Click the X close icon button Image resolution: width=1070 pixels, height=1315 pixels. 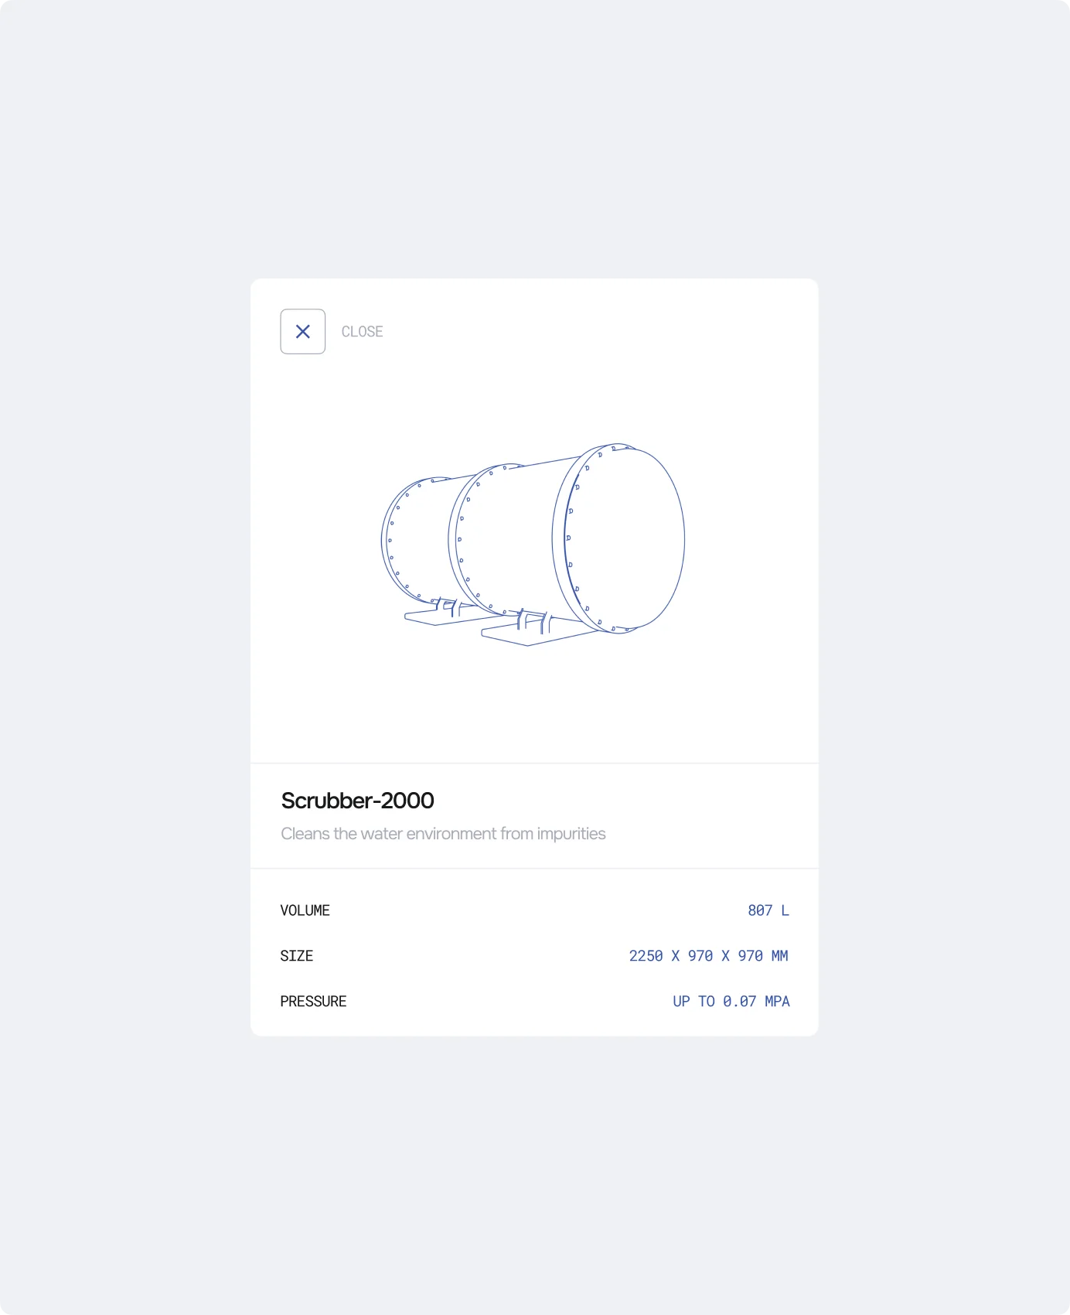pos(302,332)
